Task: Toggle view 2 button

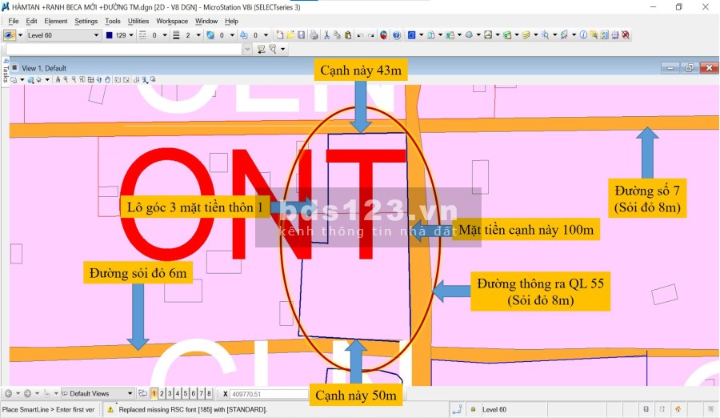Action: tap(162, 394)
